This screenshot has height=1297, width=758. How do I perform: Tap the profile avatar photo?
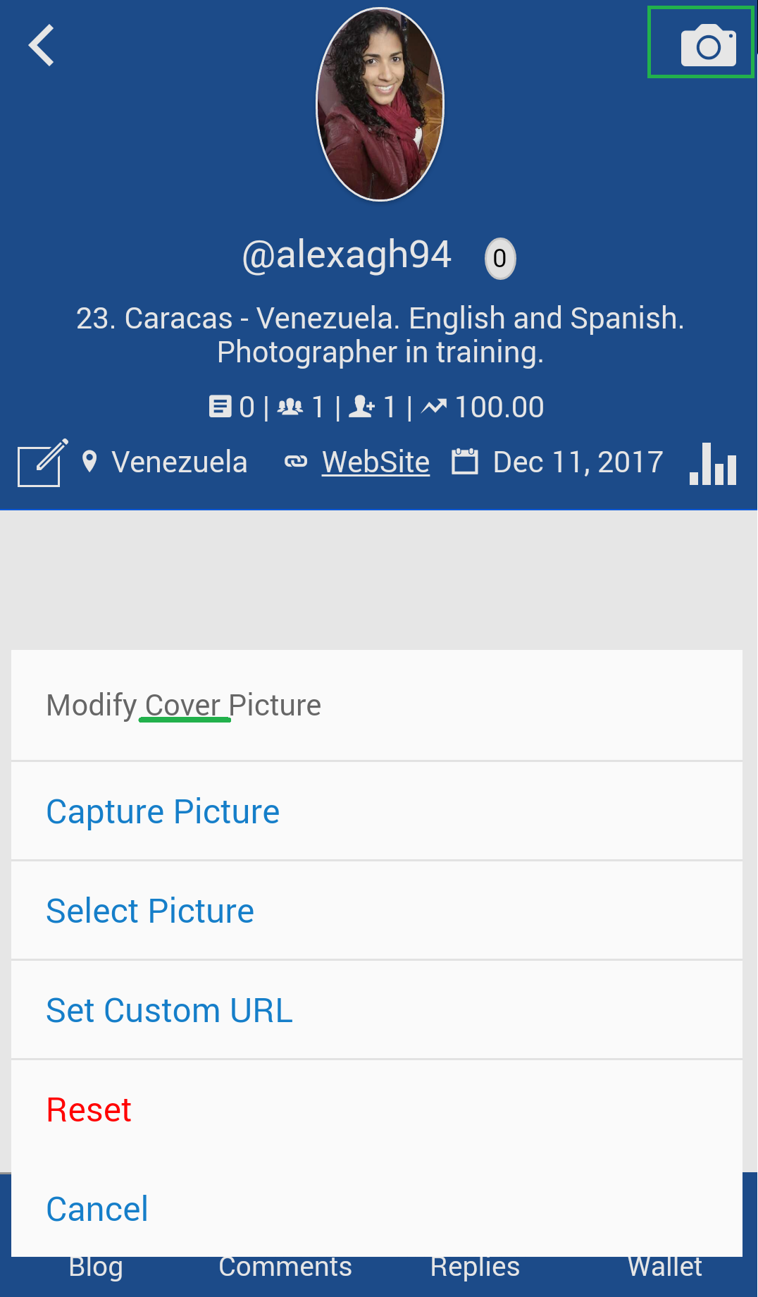coord(380,104)
